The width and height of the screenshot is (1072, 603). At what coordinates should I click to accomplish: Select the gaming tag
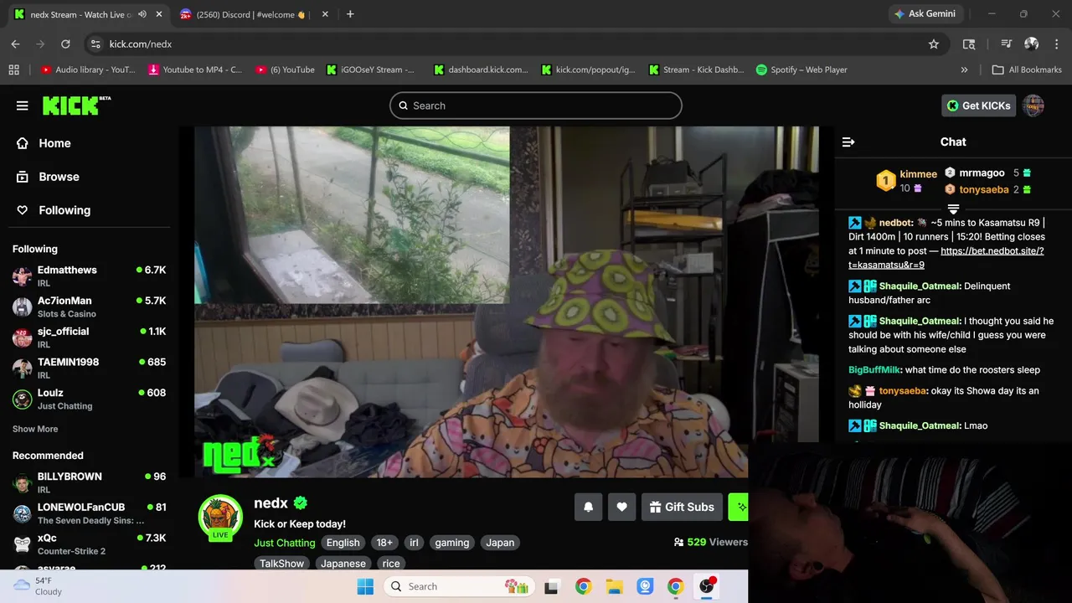452,543
